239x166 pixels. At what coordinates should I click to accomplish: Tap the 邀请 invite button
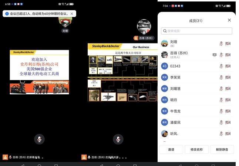171,149
